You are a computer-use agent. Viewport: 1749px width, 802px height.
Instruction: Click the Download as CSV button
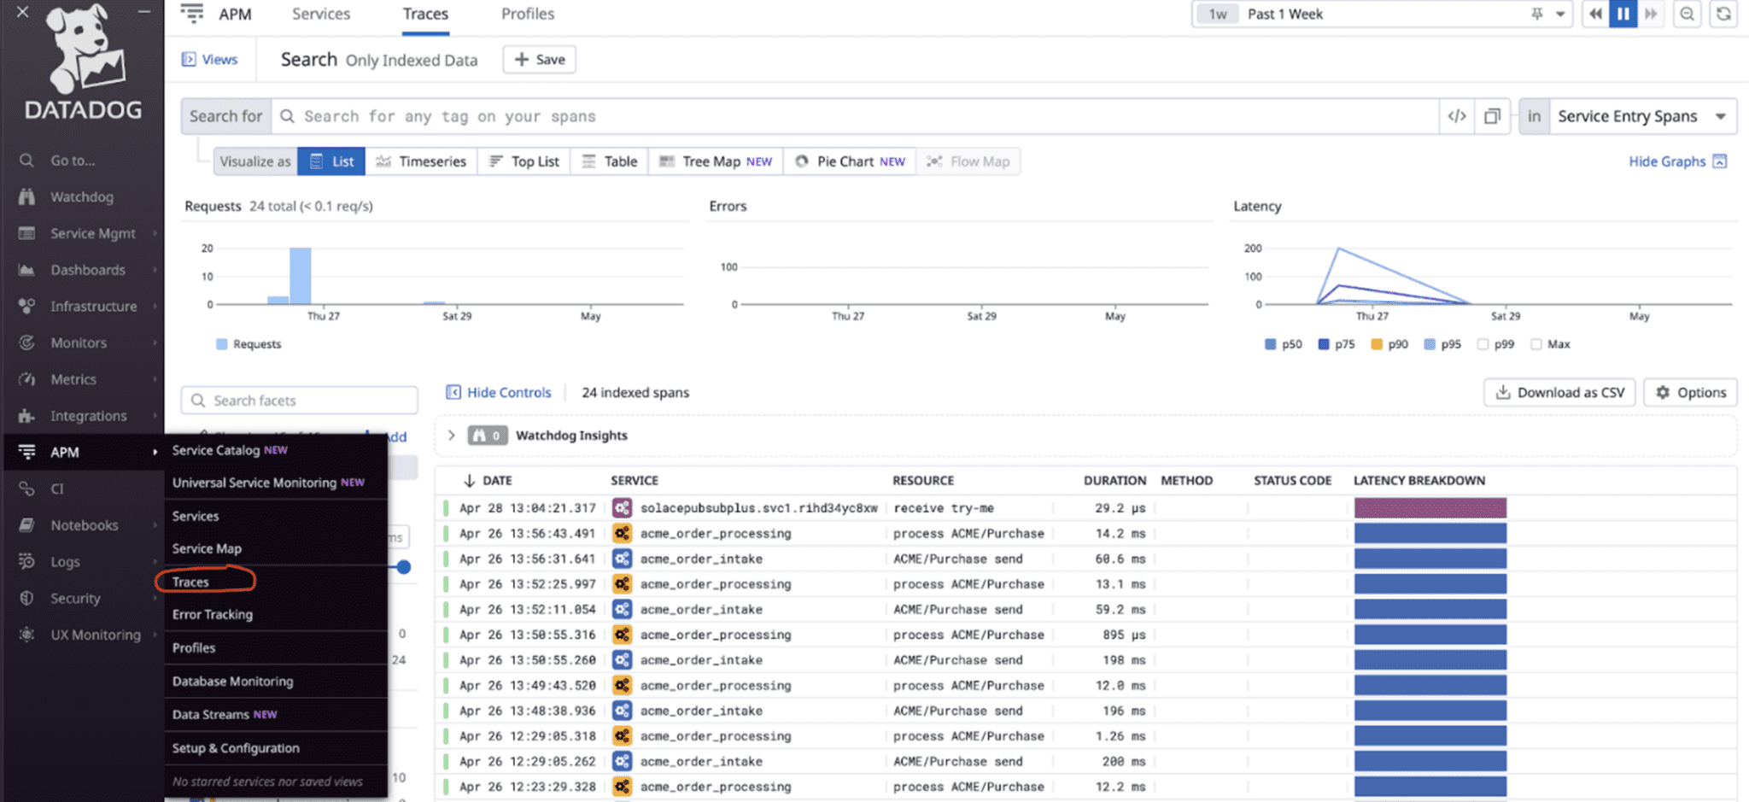pyautogui.click(x=1559, y=392)
